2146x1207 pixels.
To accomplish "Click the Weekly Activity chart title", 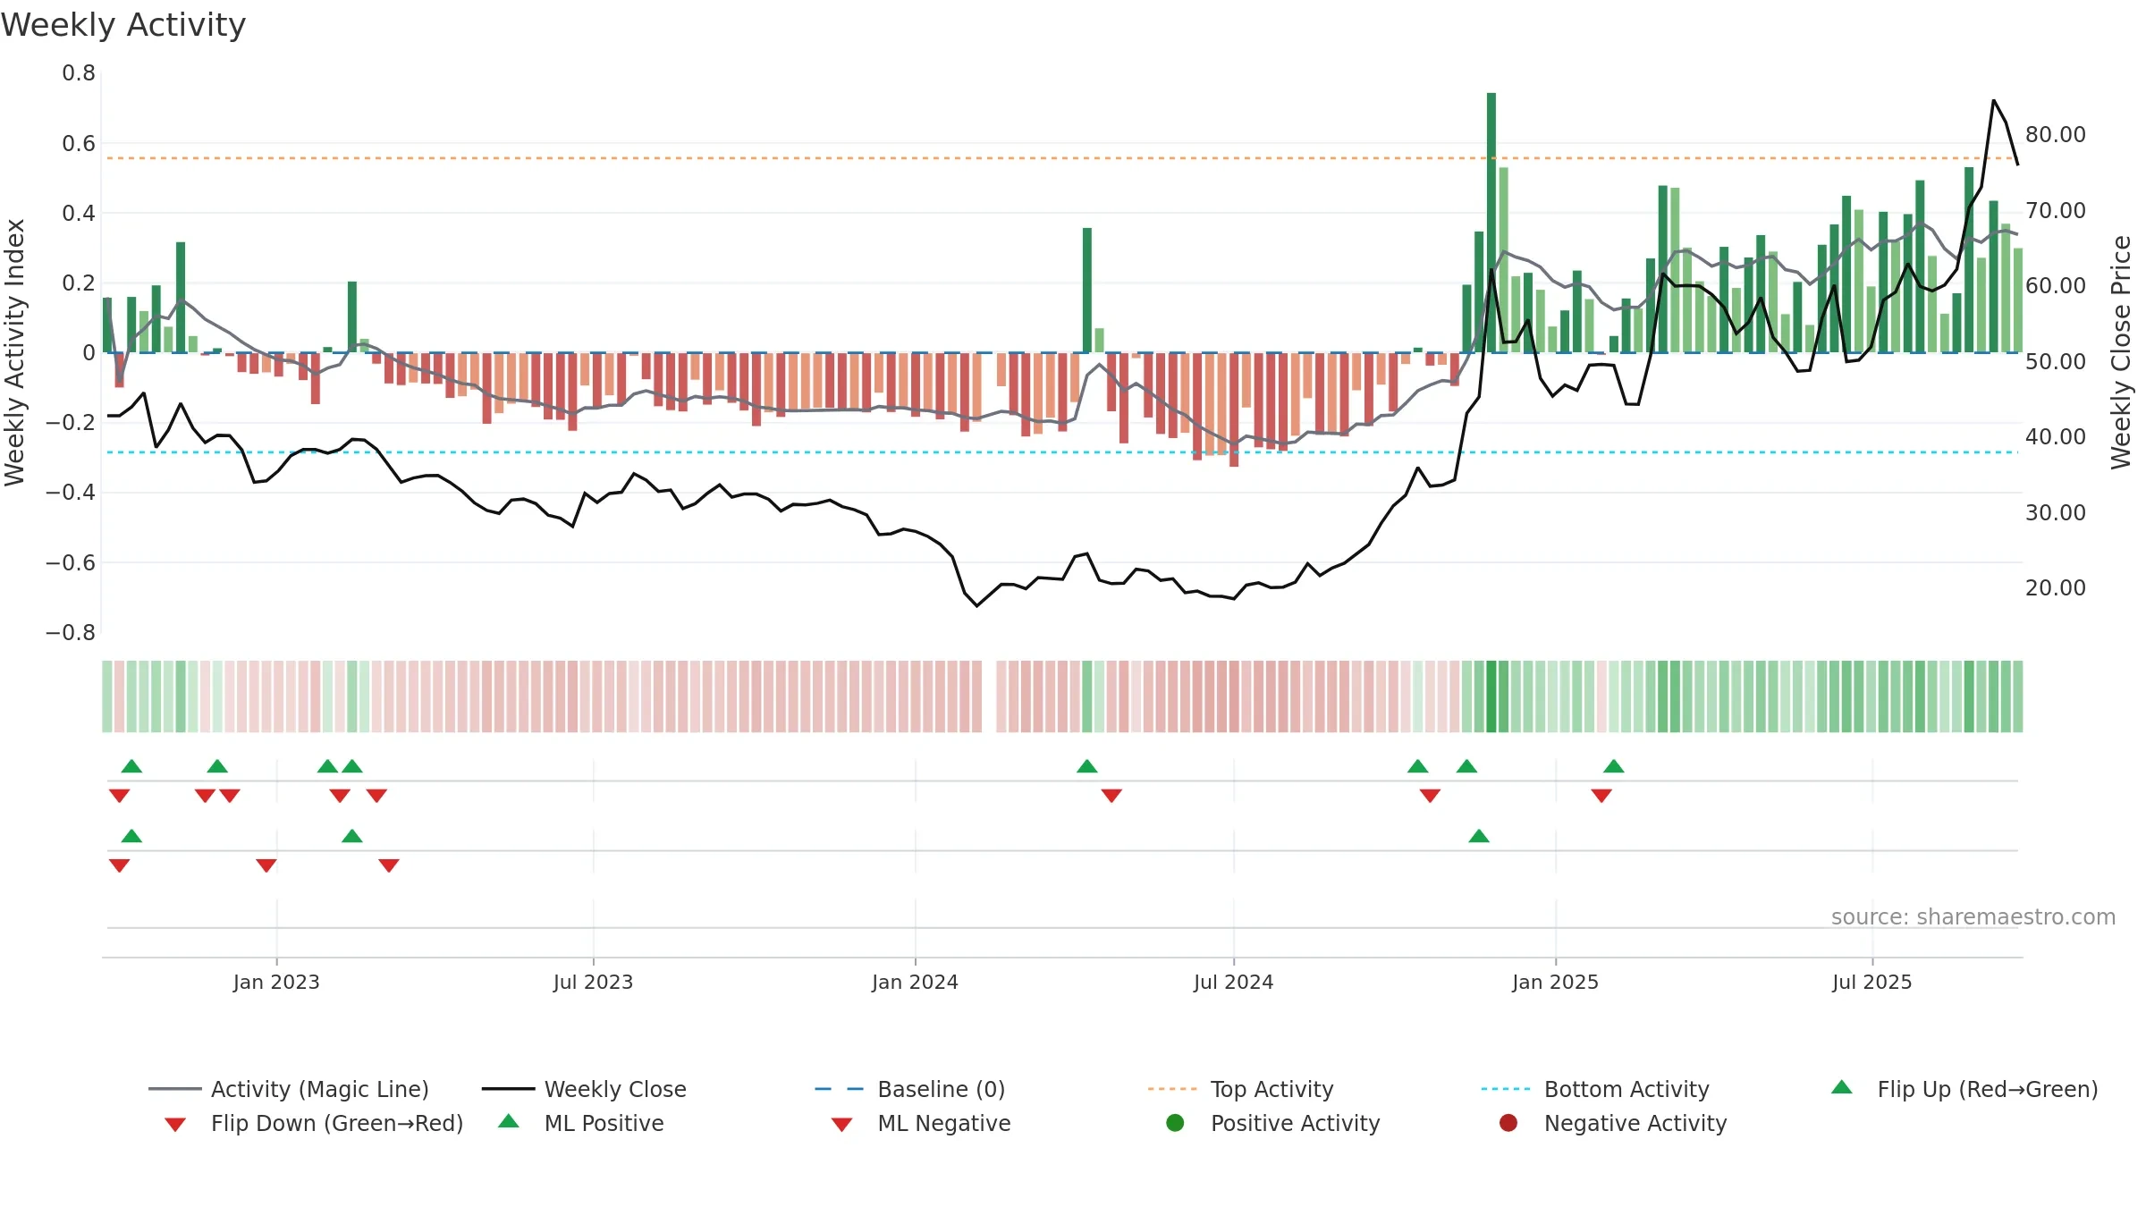I will (x=123, y=25).
